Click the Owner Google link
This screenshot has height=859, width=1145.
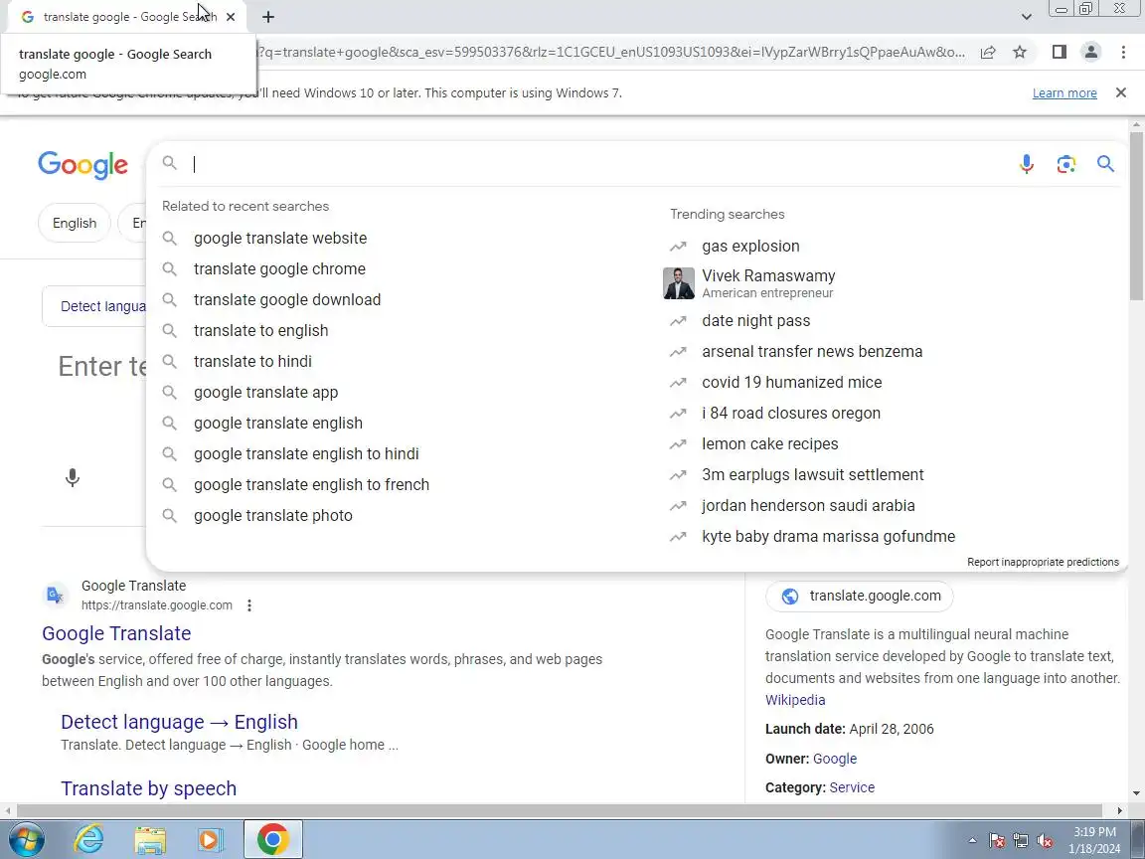[834, 759]
